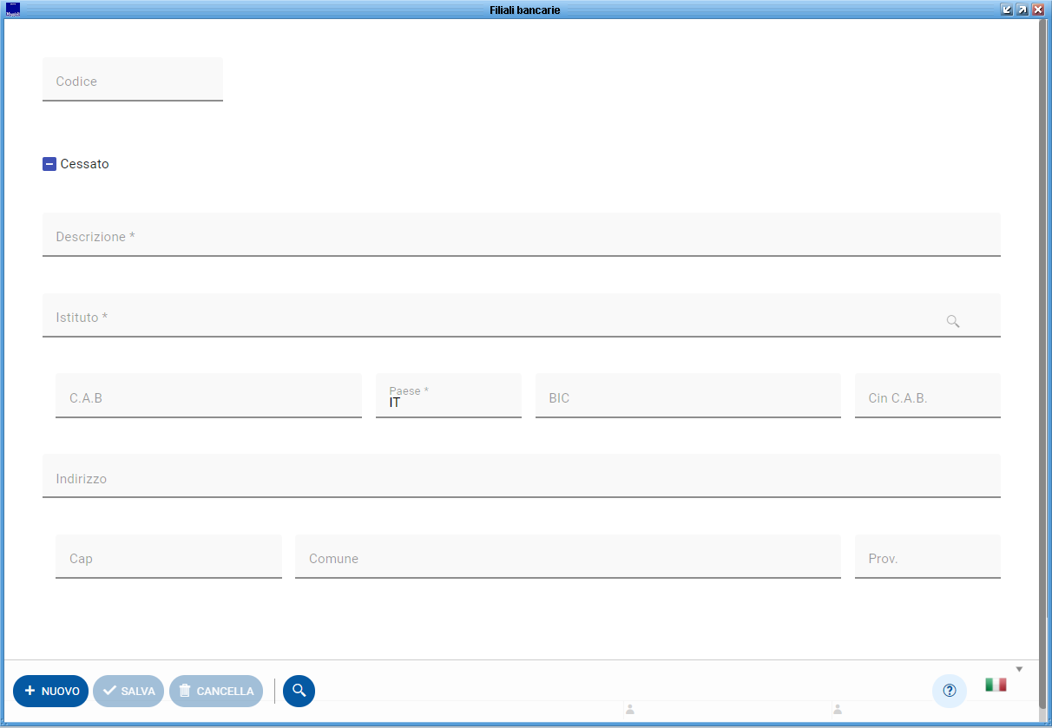Viewport: 1052px width, 728px height.
Task: Click the restore-down window button in title bar
Action: (1007, 10)
